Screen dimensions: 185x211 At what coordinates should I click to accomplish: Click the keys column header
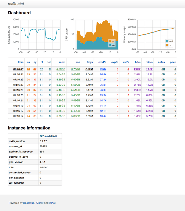tap(90, 62)
